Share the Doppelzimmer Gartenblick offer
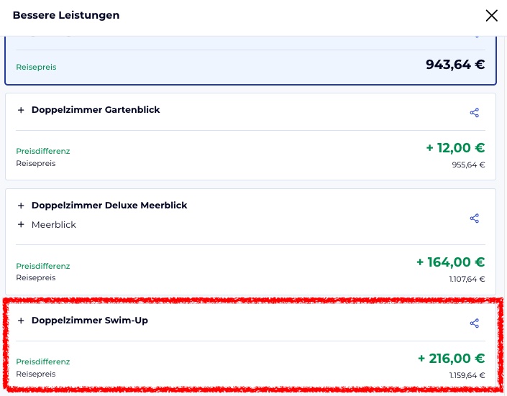Viewport: 507px width, 396px height. pos(474,113)
